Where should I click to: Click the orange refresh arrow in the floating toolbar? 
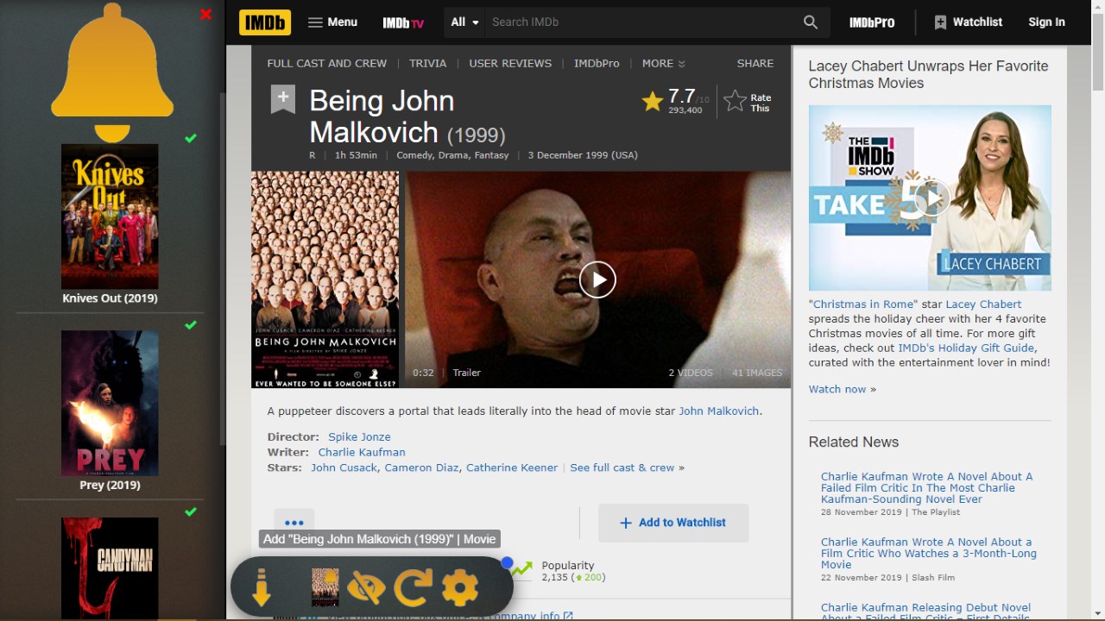(413, 587)
